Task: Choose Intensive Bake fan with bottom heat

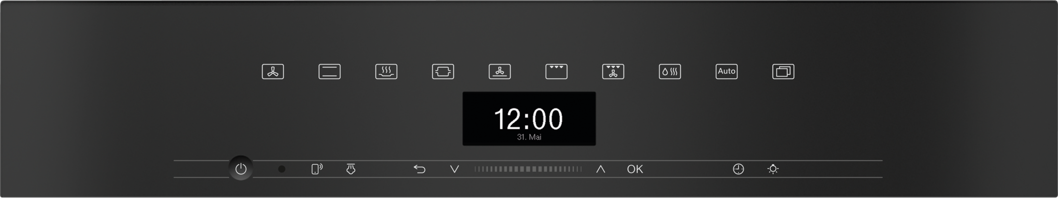Action: [x=500, y=72]
